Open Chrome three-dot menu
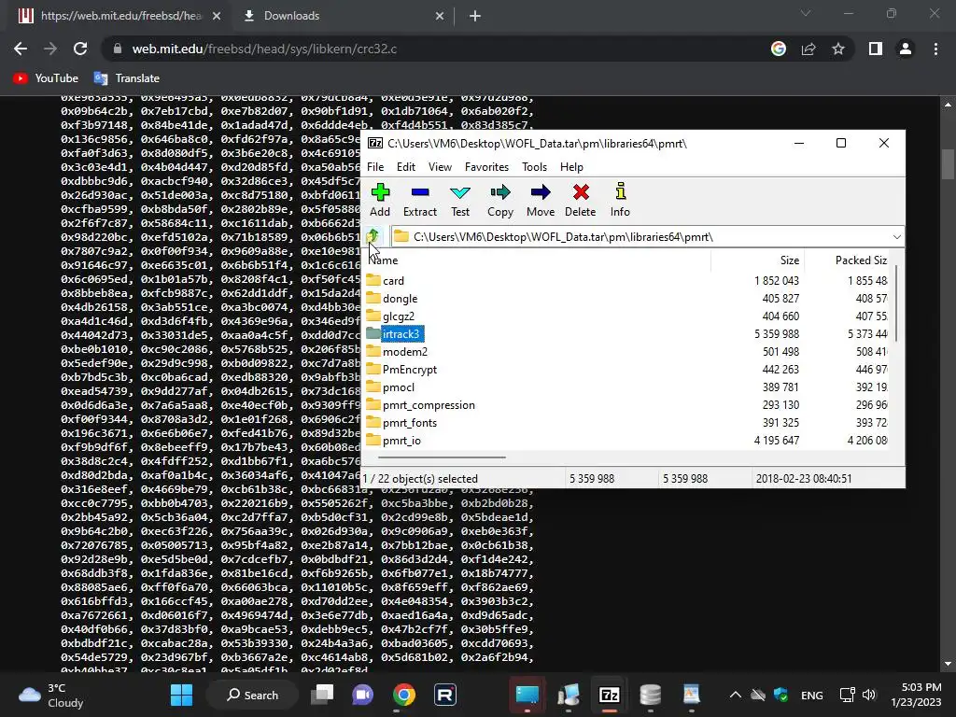Image resolution: width=956 pixels, height=717 pixels. tap(935, 49)
